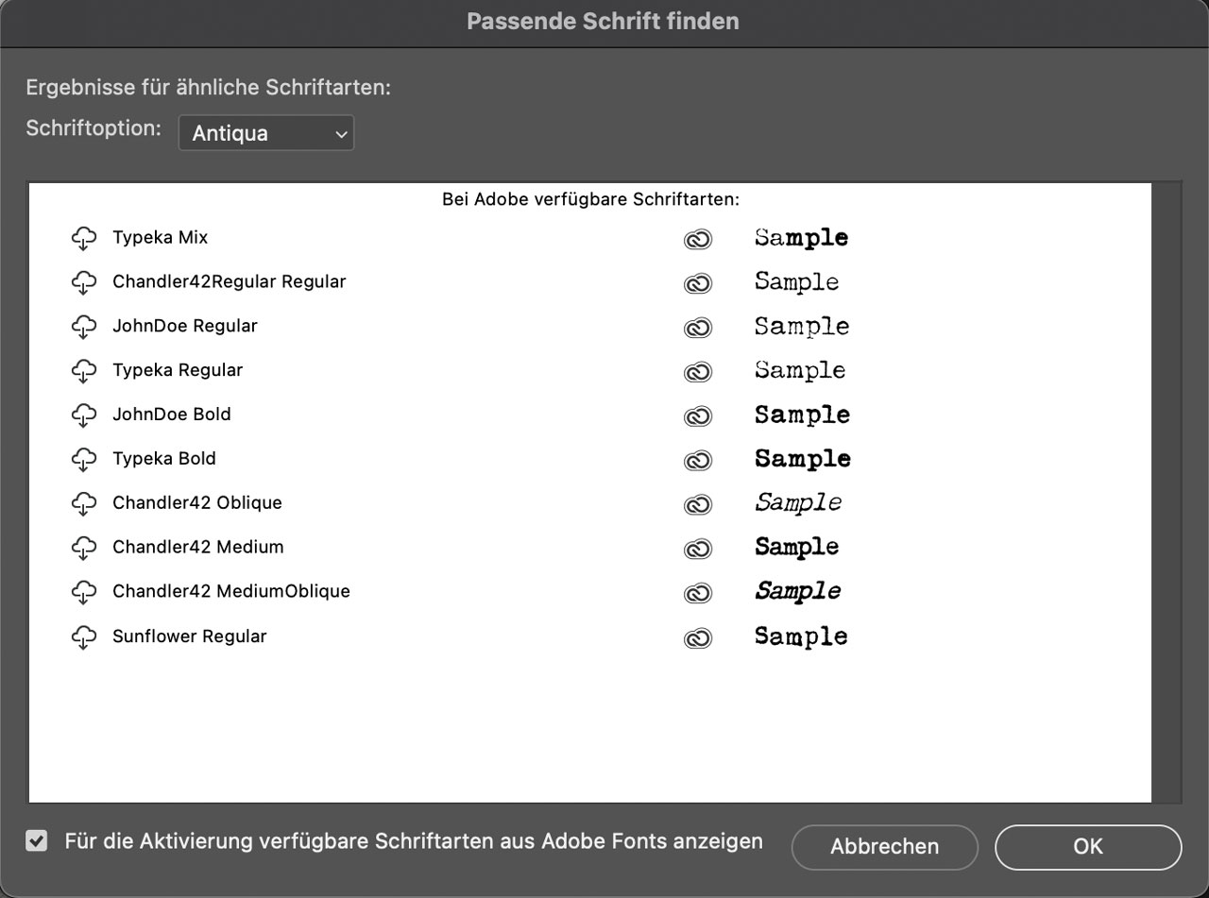Click the download cloud next to JohnDoe Regular
The height and width of the screenshot is (898, 1209).
[84, 328]
